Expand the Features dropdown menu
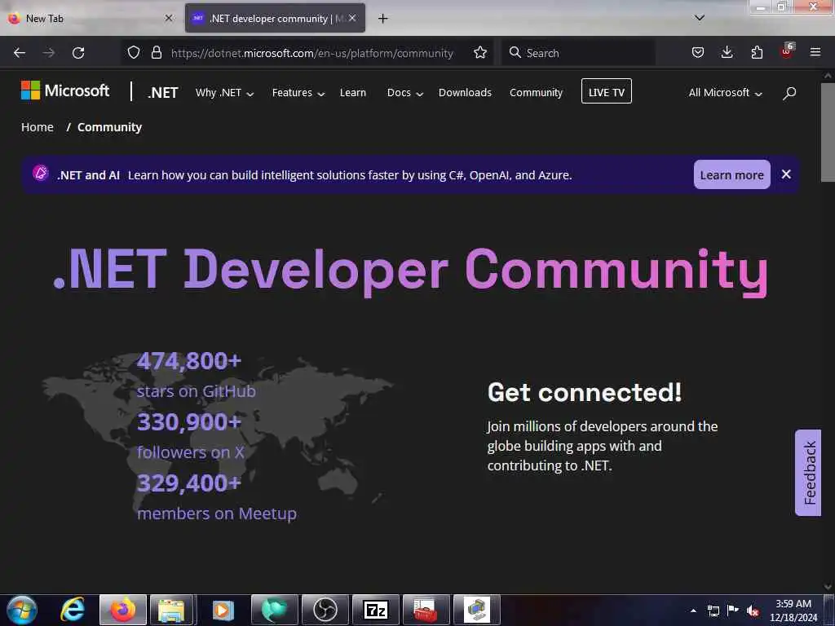 click(298, 93)
